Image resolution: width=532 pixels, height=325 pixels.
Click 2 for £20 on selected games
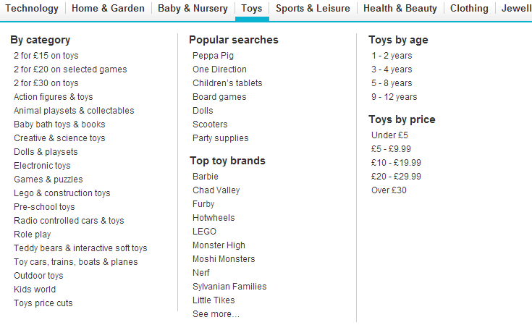point(70,69)
